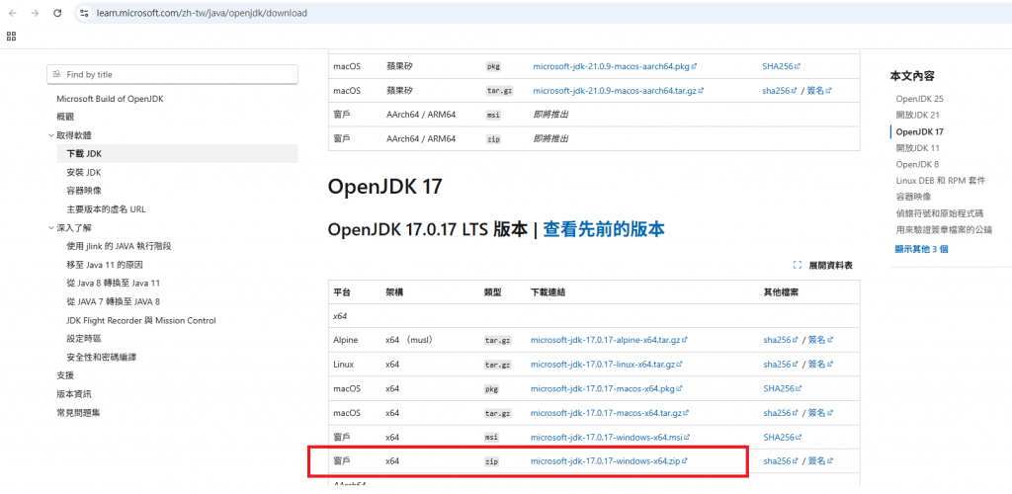Click the browser forward arrow
The image size is (1012, 494).
point(35,13)
